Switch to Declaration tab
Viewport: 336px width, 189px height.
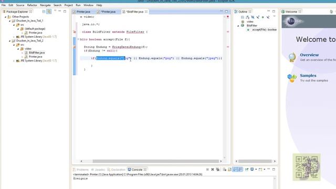117,170
